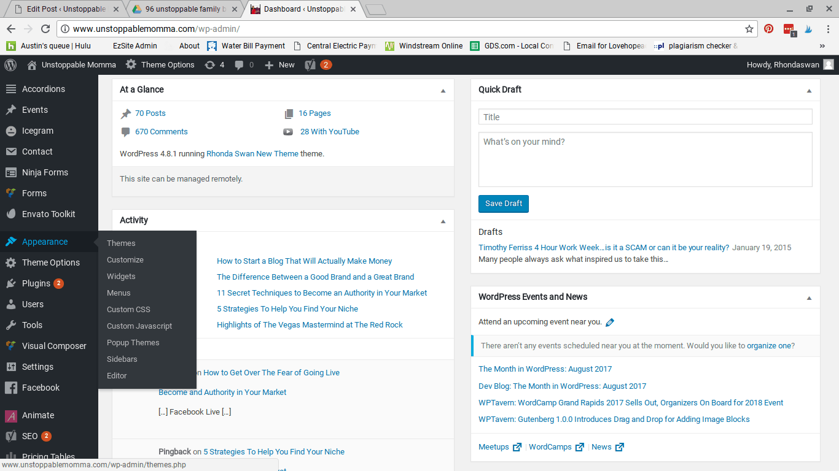Open the 70 Posts link
Screen dimensions: 839x471
coord(150,113)
